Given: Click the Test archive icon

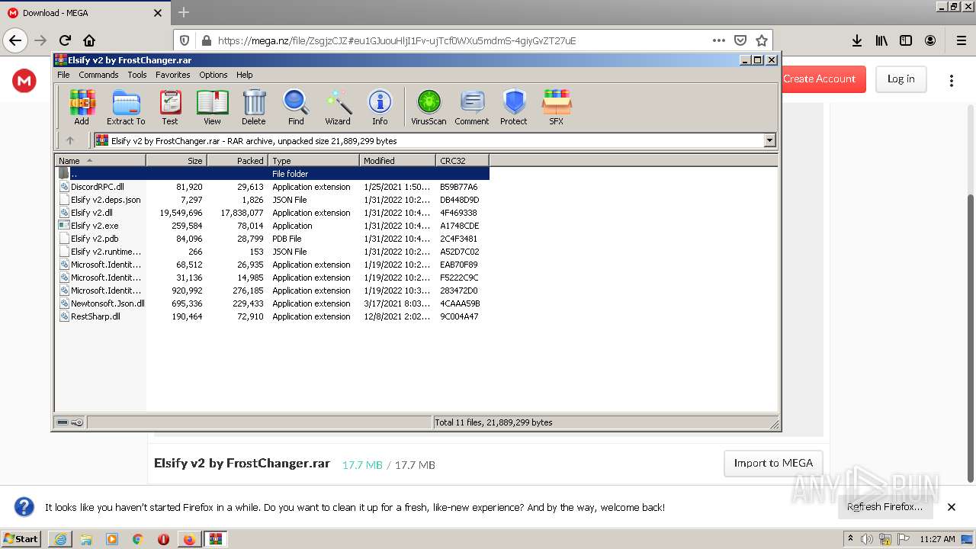Looking at the screenshot, I should coord(170,107).
